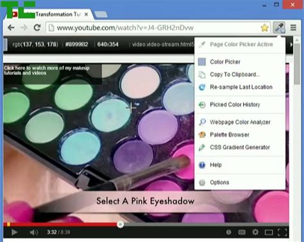Mute the video using the speaker icon
Image resolution: width=304 pixels, height=242 pixels.
click(34, 232)
